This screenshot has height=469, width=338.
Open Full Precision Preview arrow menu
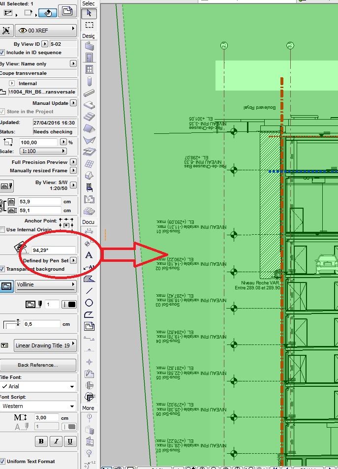73,162
